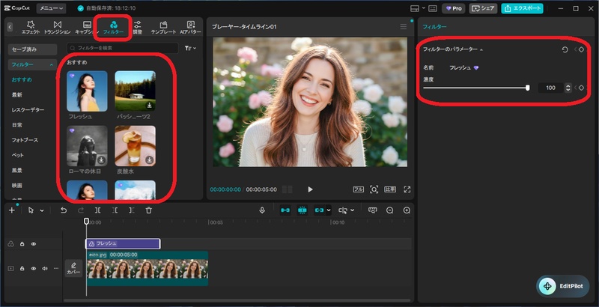Open the keyboard shortcuts icon
The height and width of the screenshot is (307, 599).
pyautogui.click(x=433, y=8)
